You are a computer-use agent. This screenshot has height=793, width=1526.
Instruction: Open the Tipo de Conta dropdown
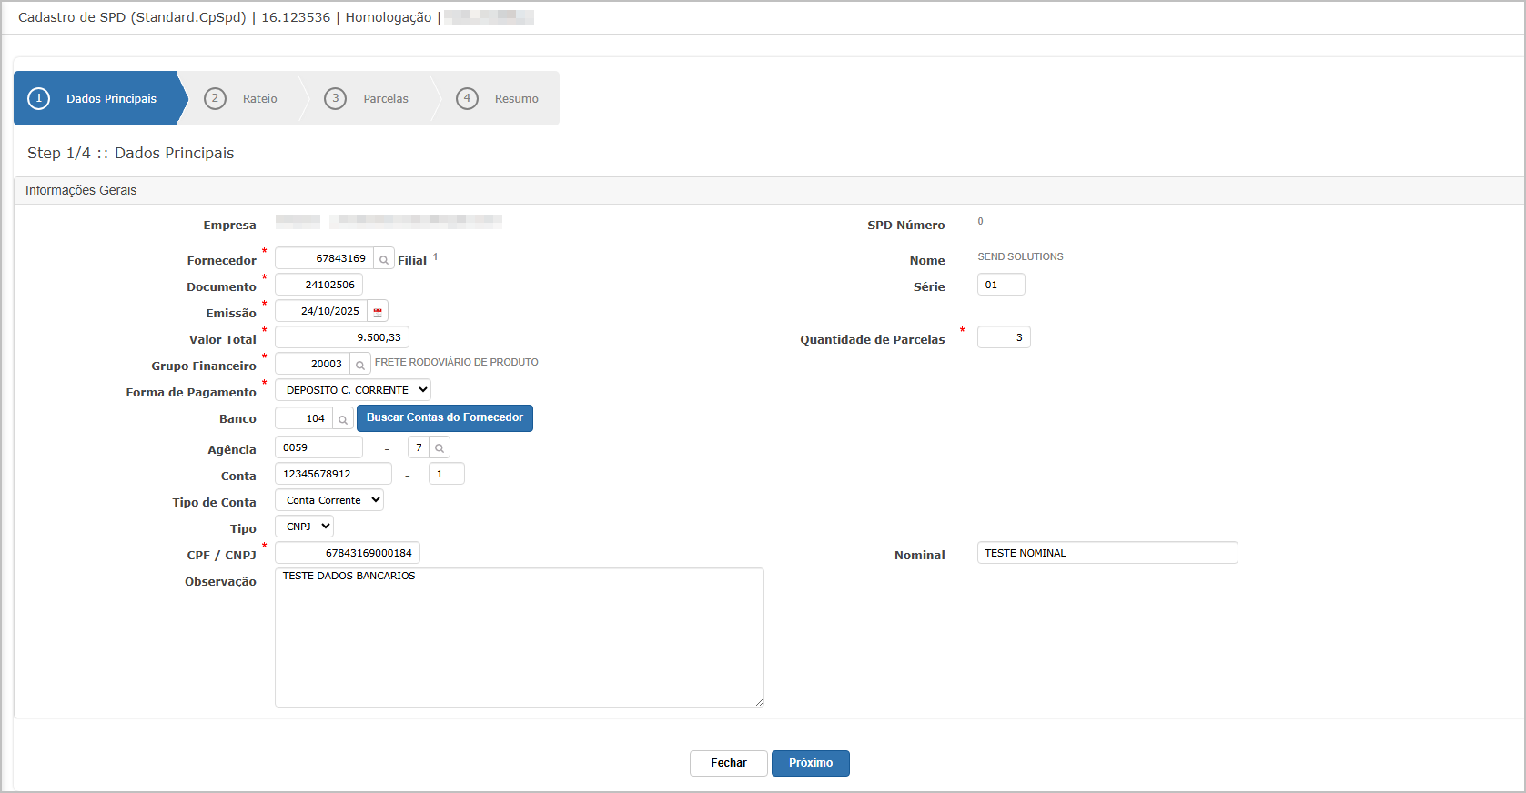coord(329,500)
